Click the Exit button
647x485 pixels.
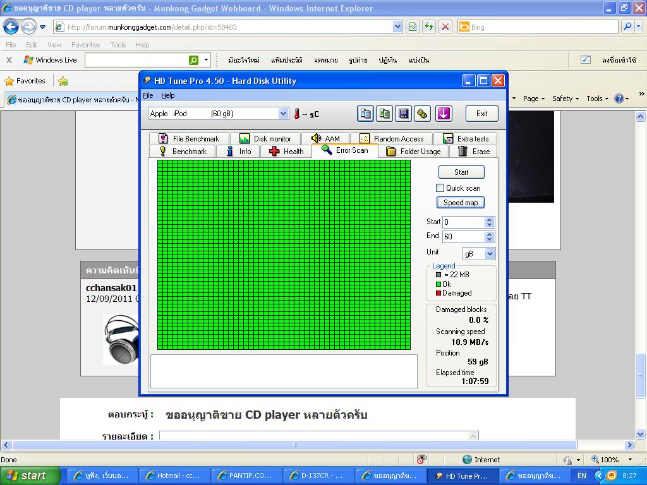[x=481, y=114]
